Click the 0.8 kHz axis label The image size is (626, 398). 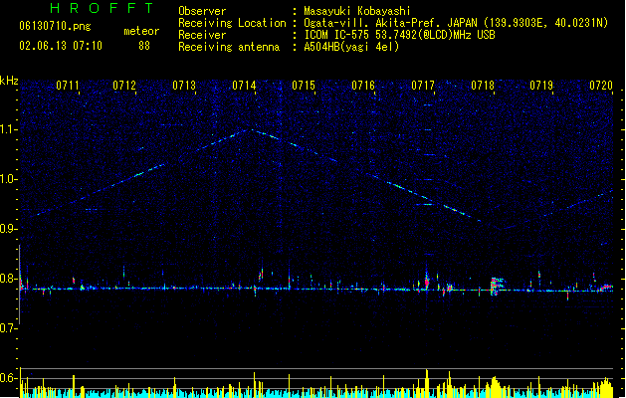tap(9, 279)
